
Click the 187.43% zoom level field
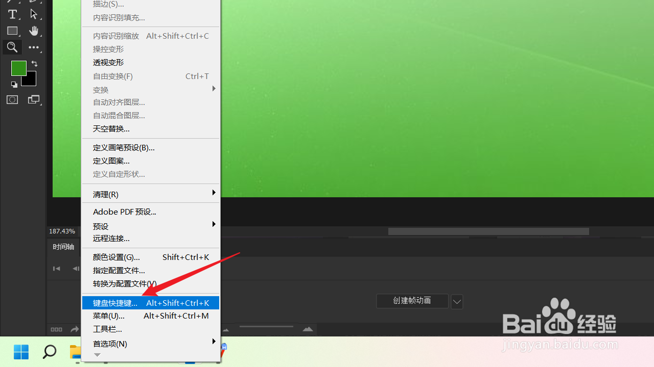pyautogui.click(x=62, y=231)
